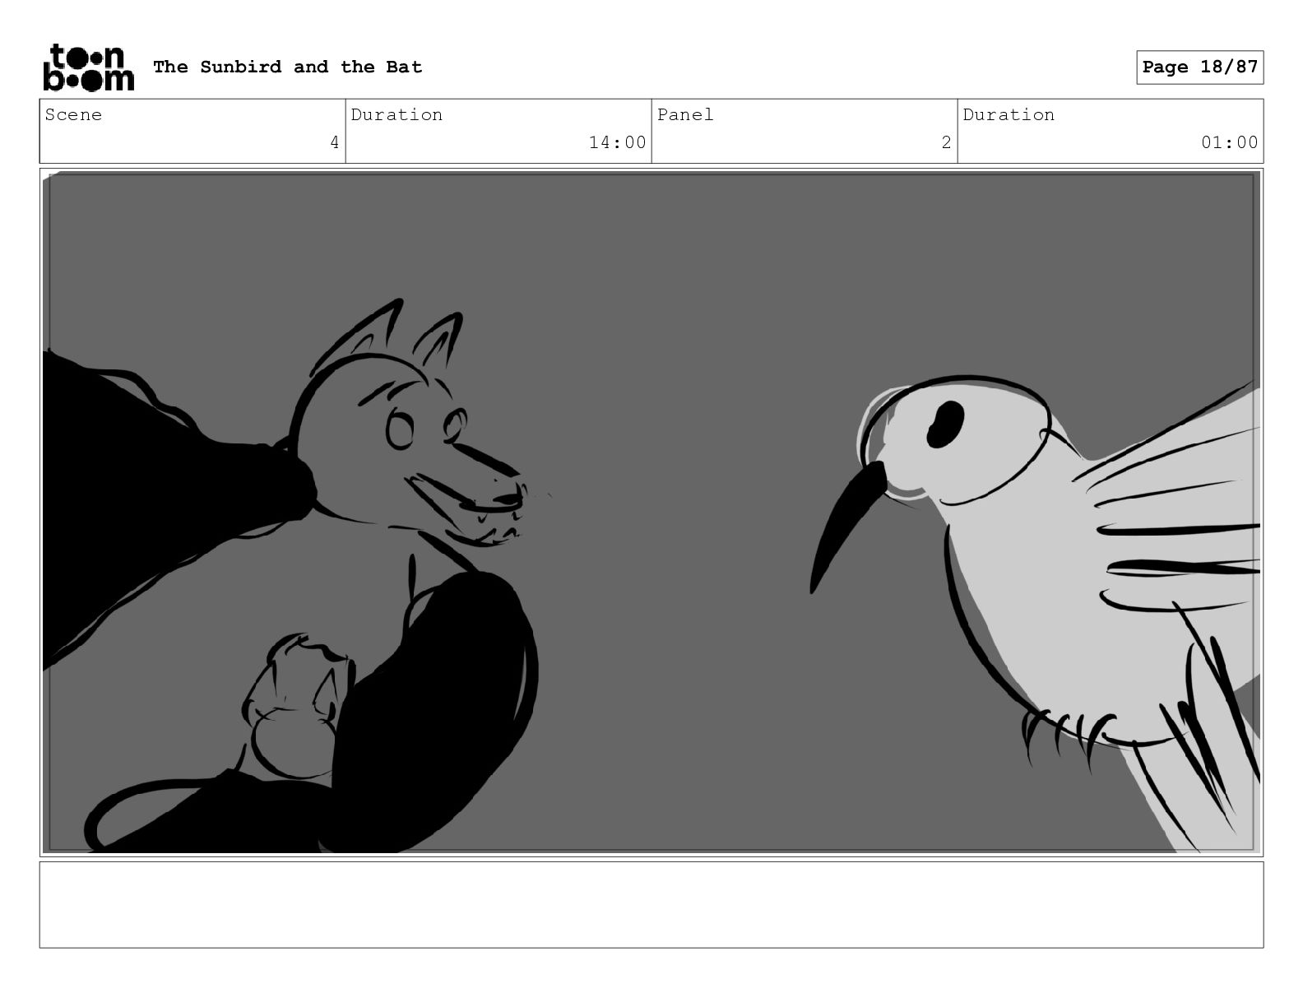
Task: Click the Duration label beside Panel
Action: pyautogui.click(x=1009, y=114)
